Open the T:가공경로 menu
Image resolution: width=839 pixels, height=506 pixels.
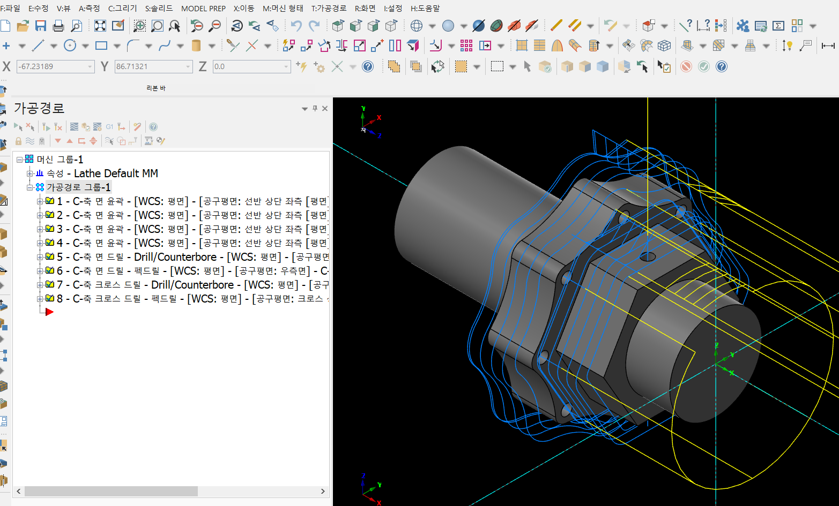tap(329, 9)
